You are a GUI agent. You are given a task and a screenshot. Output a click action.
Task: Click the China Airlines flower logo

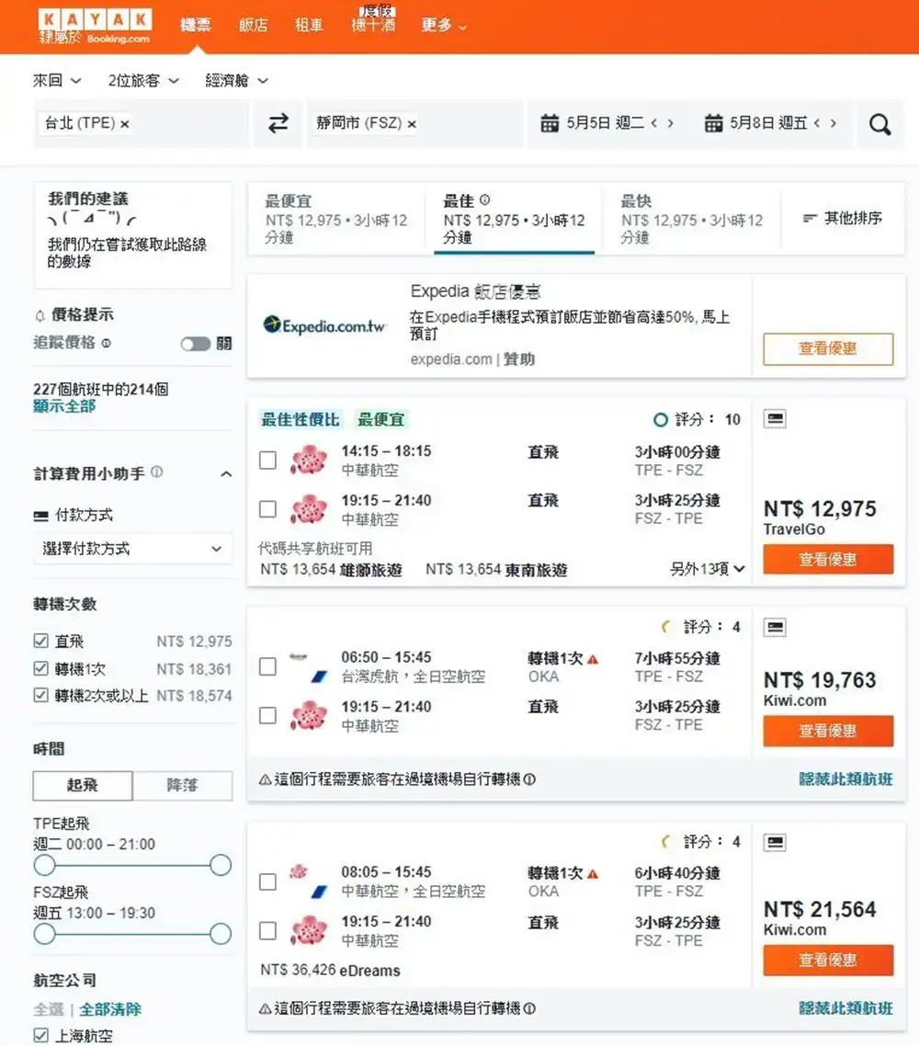click(x=308, y=458)
